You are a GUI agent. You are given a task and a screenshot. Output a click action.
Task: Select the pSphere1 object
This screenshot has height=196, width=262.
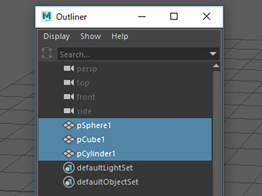point(125,125)
